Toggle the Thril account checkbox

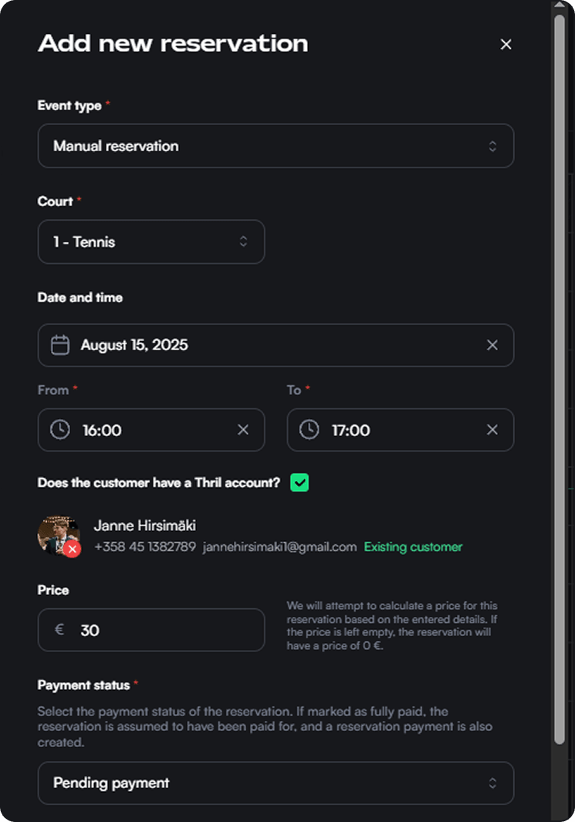(x=299, y=482)
